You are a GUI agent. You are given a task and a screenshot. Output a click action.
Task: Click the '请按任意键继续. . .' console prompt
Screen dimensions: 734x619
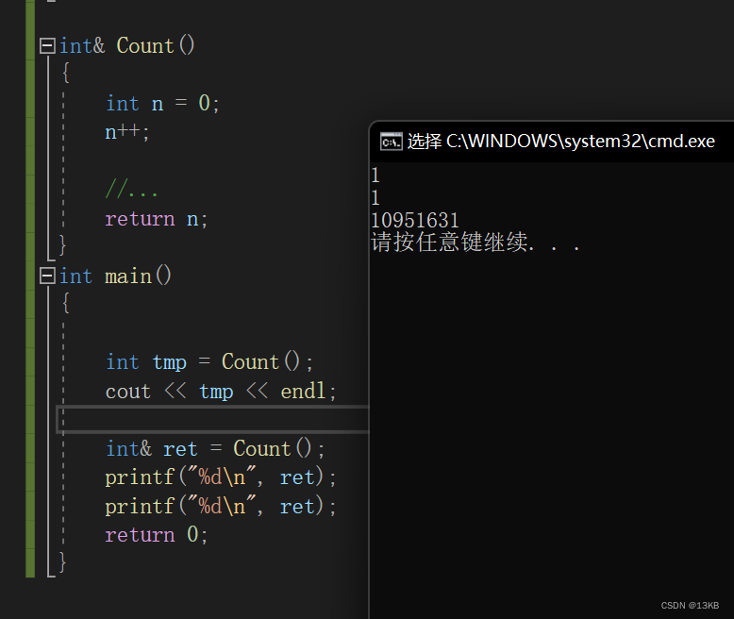pos(475,243)
